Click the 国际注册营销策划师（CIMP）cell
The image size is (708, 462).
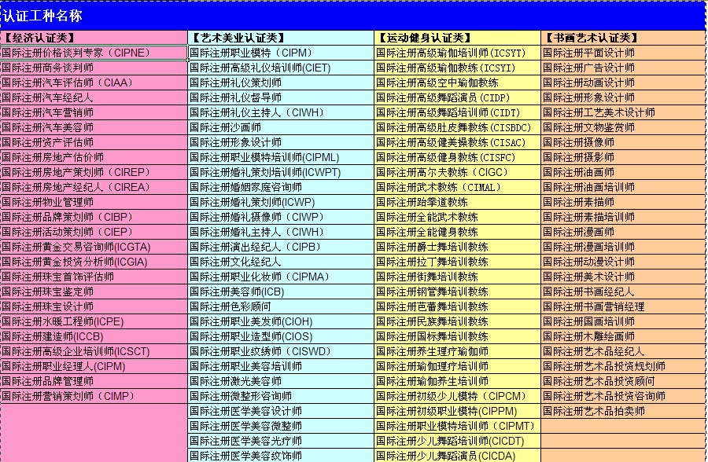pos(94,396)
